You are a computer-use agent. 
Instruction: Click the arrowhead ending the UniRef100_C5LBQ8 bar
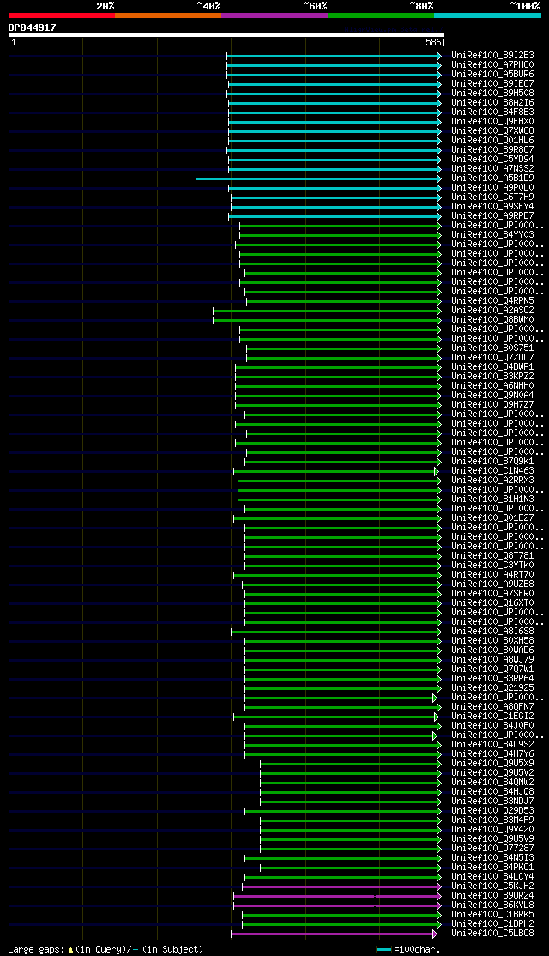435,934
